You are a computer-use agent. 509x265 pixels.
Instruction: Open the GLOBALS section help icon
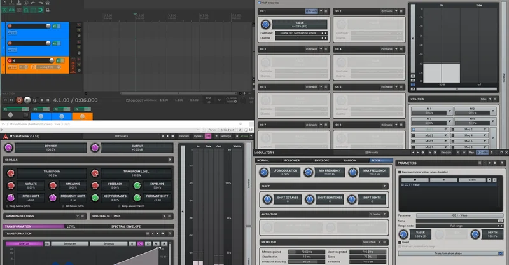(169, 160)
